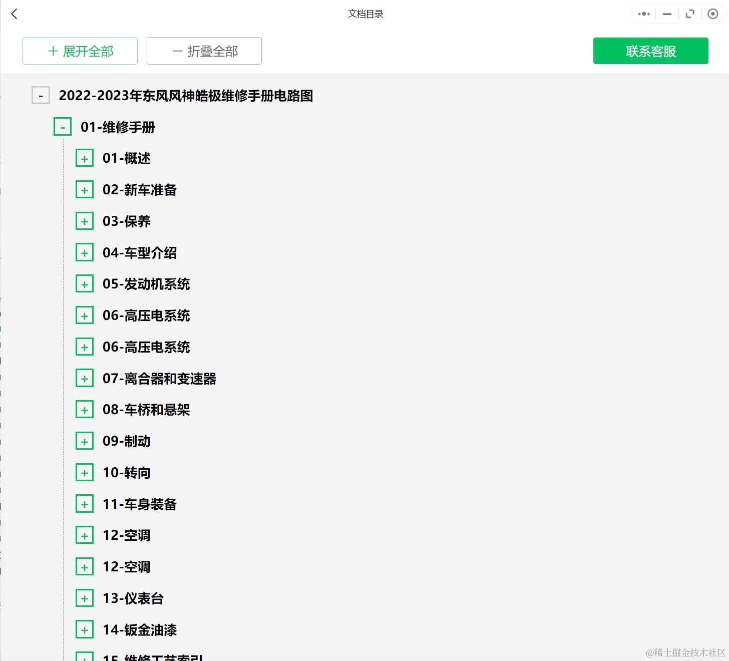Click the circular close icon in the capsule
Viewport: 729px width, 661px height.
tap(713, 14)
